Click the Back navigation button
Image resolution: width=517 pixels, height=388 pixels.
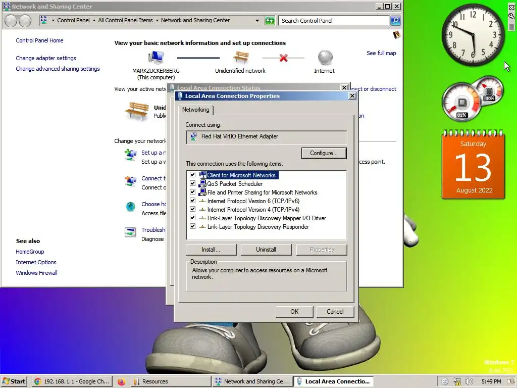11,21
